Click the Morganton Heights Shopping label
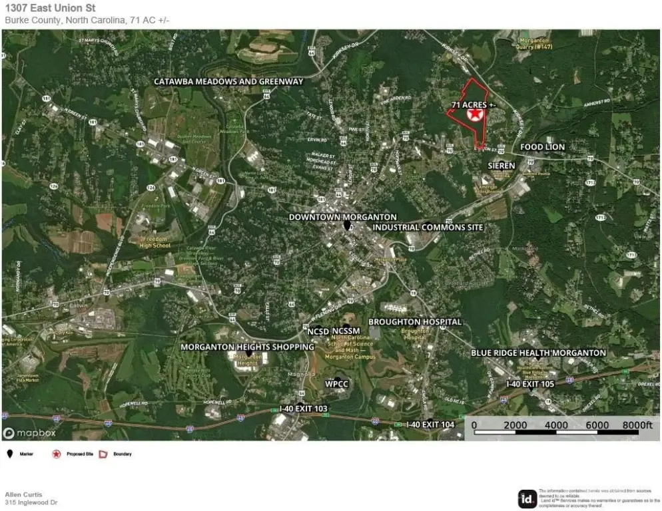This screenshot has height=511, width=662. [x=248, y=347]
